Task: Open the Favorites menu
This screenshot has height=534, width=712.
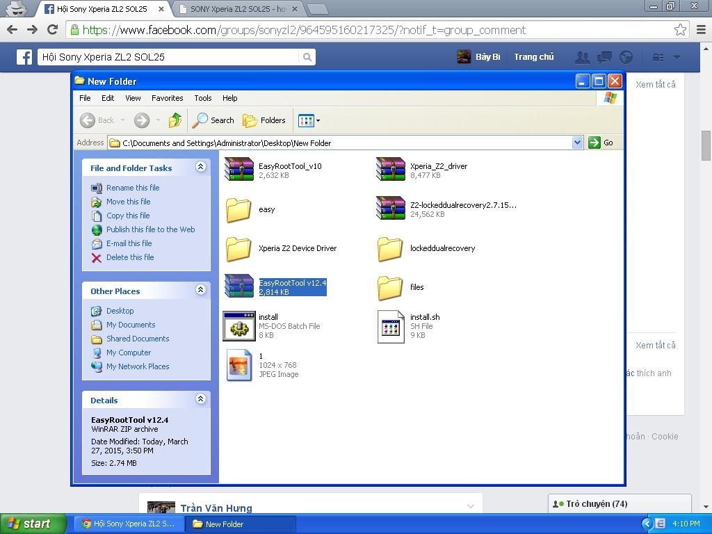Action: click(167, 98)
